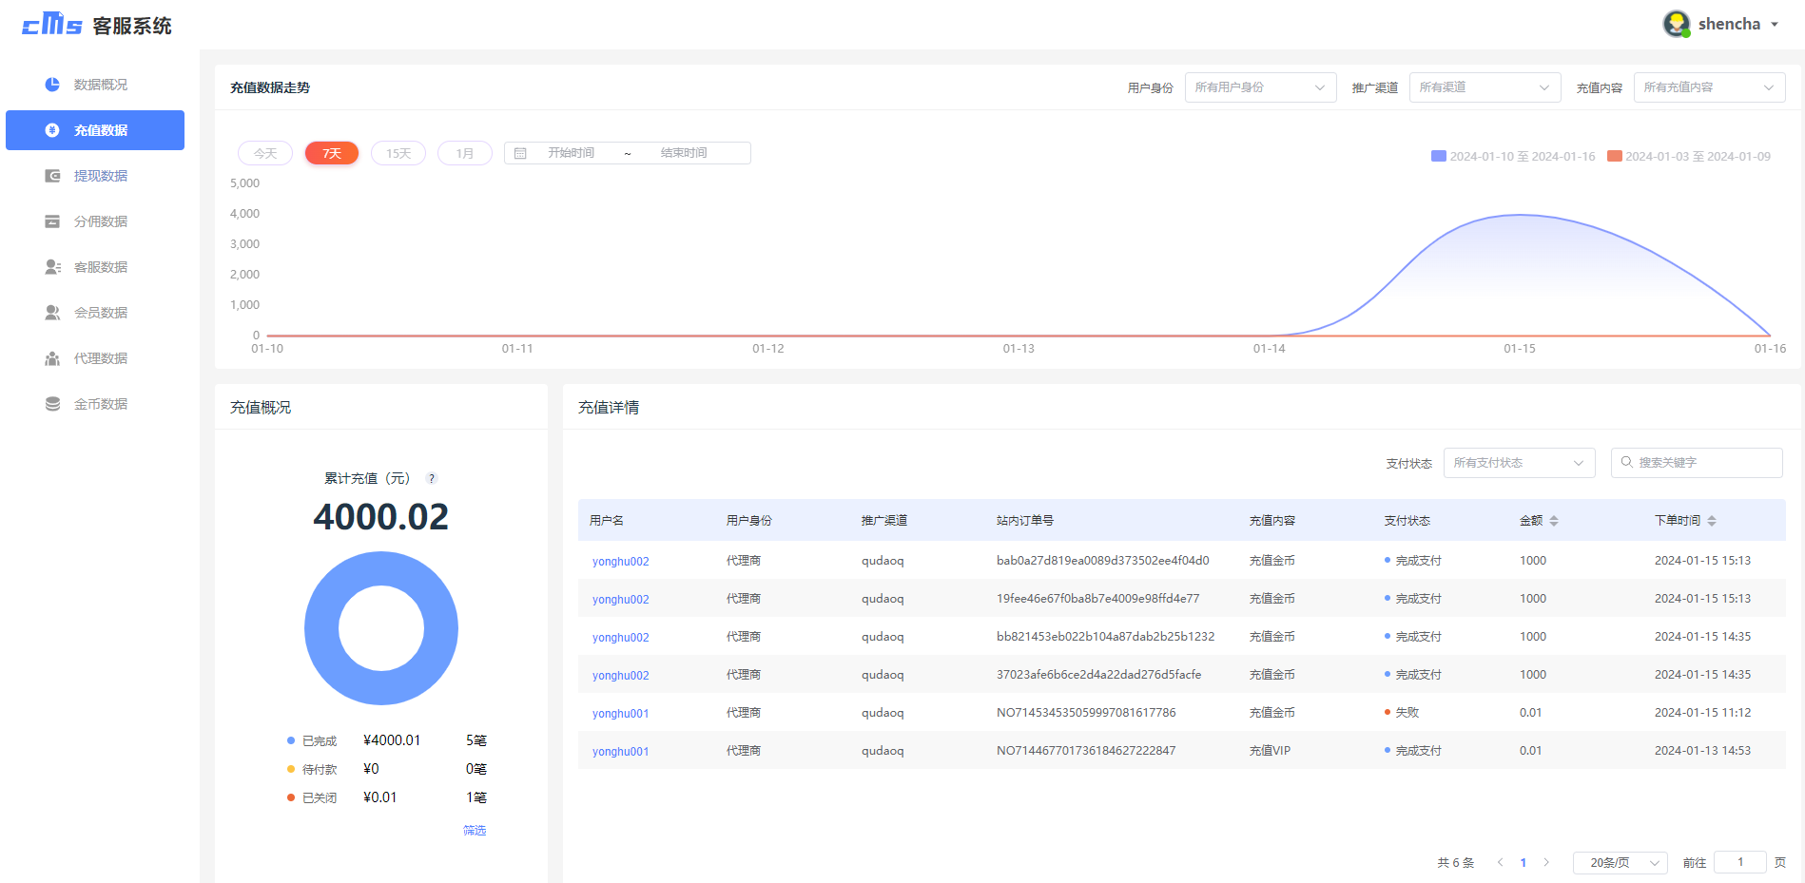
Task: Click the 充值数据 coin icon in sidebar
Action: pos(52,130)
